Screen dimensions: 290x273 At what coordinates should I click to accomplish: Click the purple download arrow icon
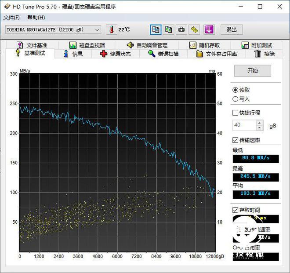click(x=209, y=29)
